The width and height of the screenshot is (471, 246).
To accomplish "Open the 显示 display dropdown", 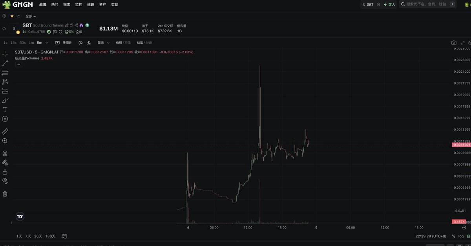I will point(103,42).
